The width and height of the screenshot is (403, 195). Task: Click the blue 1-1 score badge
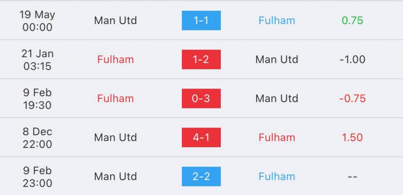(x=201, y=20)
